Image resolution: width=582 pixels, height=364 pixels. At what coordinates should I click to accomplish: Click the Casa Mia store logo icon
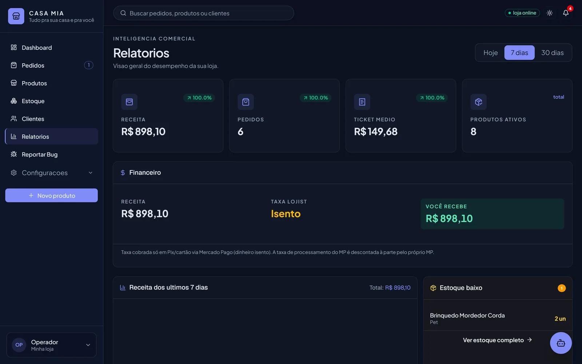tap(16, 16)
